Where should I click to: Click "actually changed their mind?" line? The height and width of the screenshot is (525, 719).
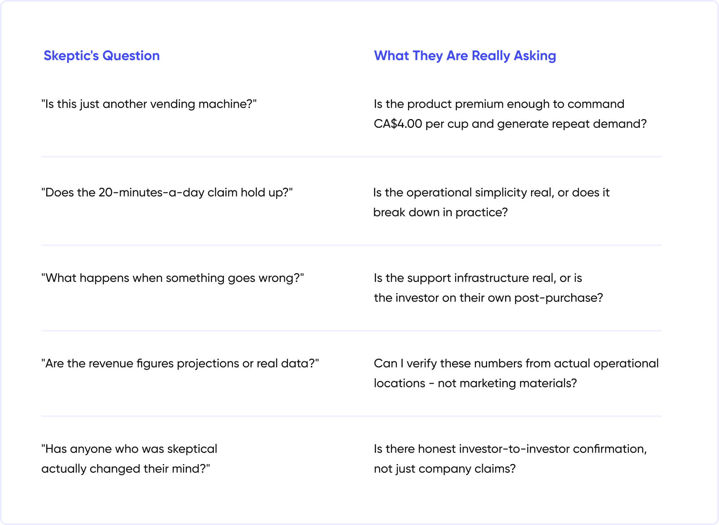(x=126, y=469)
